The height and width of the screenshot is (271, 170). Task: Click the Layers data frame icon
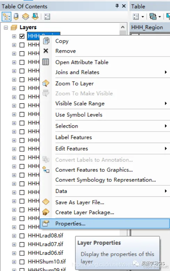pos(14,27)
